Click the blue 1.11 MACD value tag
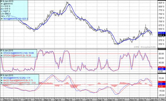Image resolution: width=166 pixels, height=101 pixels. (161, 84)
